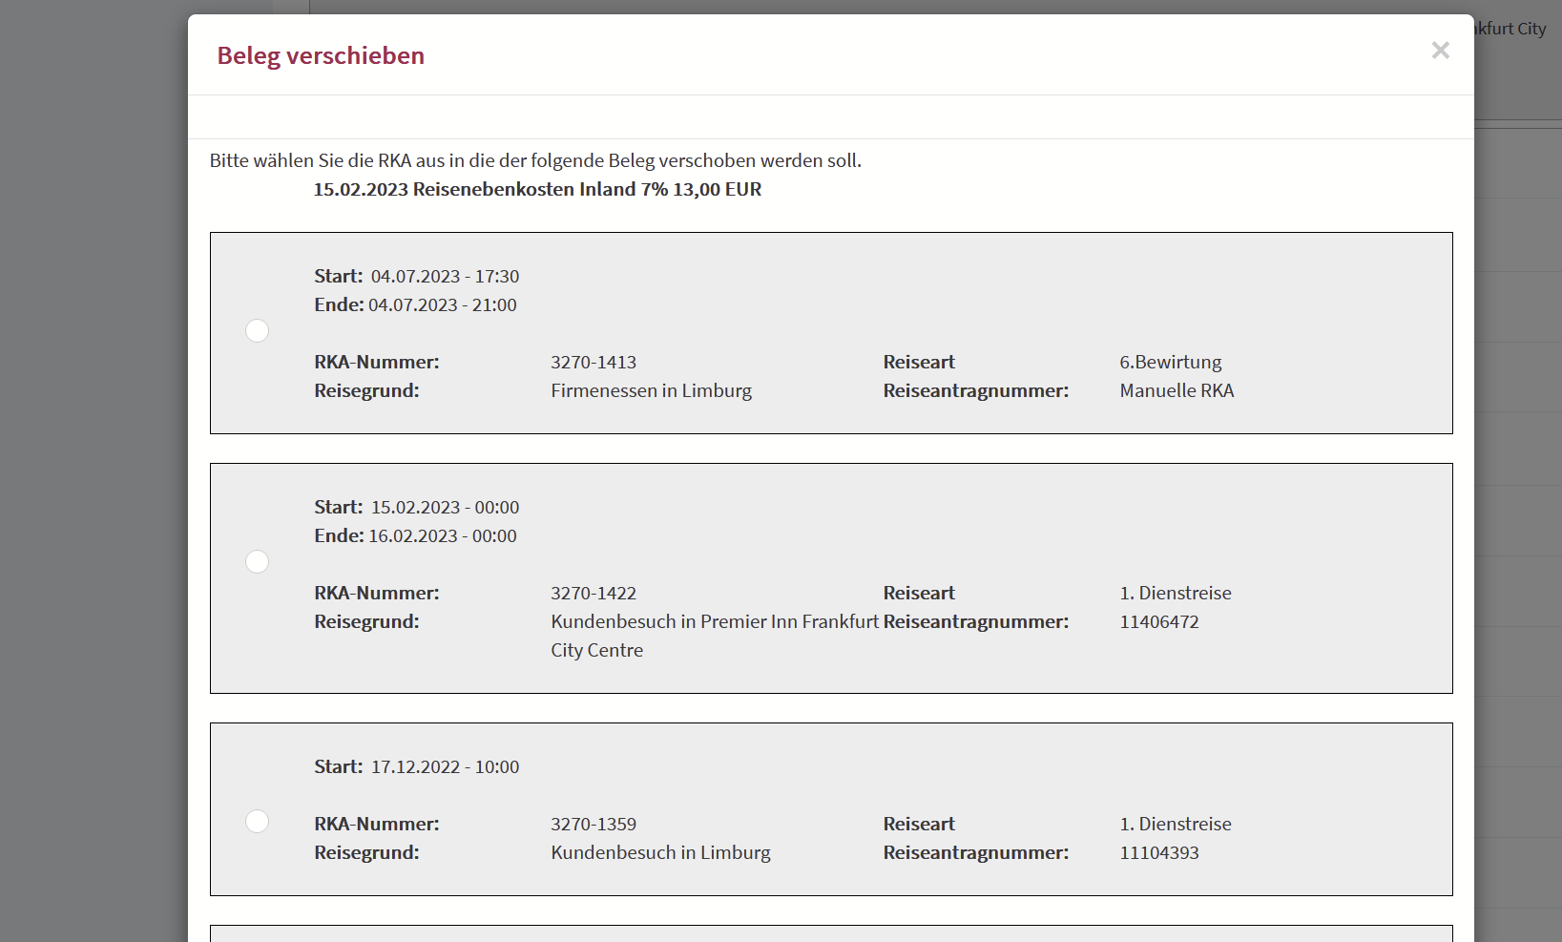This screenshot has width=1562, height=942.
Task: Click the 6.Bewirtung travel type value
Action: click(x=1170, y=363)
